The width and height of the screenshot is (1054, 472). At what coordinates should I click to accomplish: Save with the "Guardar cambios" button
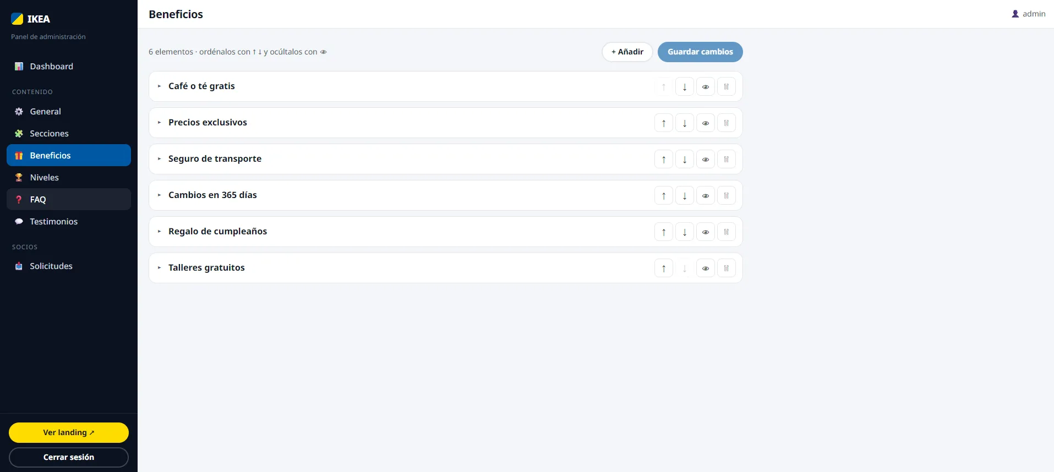pos(700,52)
